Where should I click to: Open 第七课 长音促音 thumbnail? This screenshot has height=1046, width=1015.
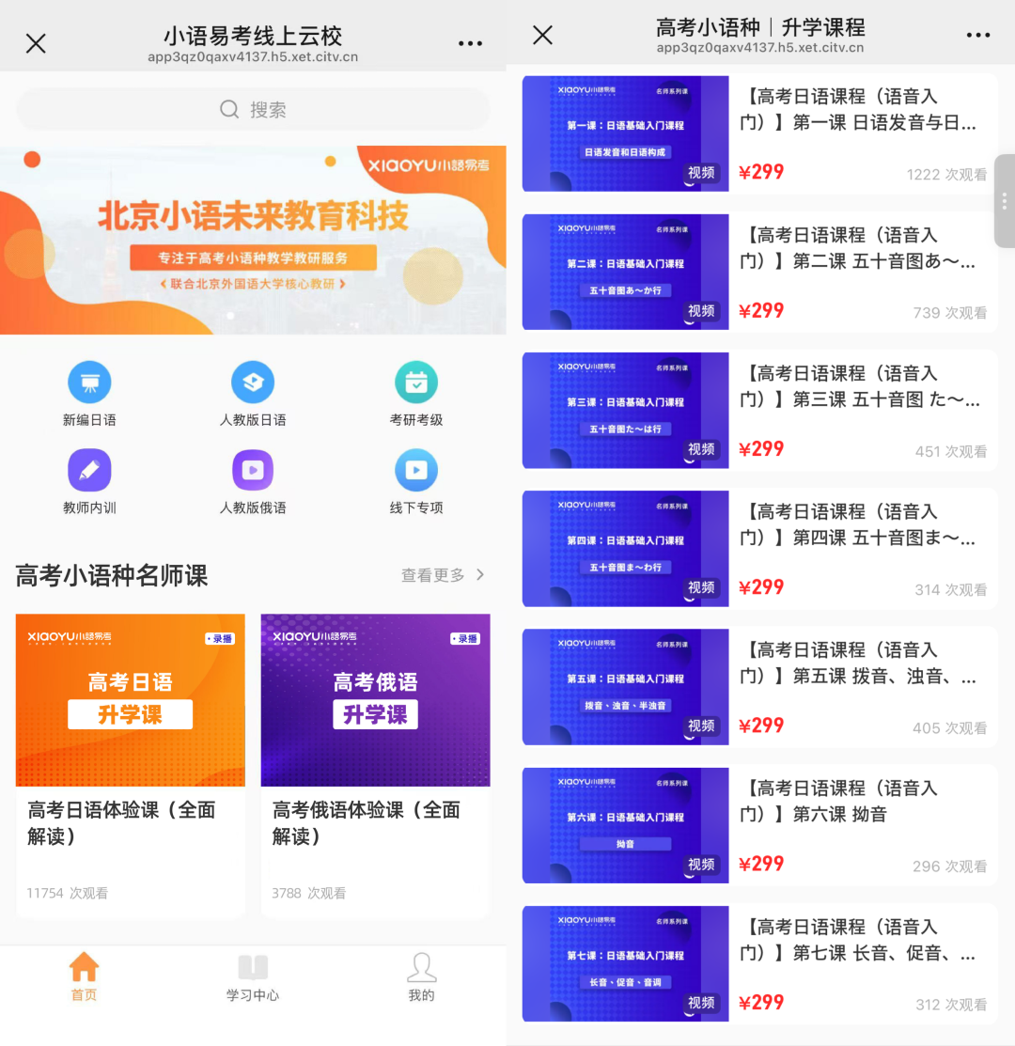click(626, 964)
